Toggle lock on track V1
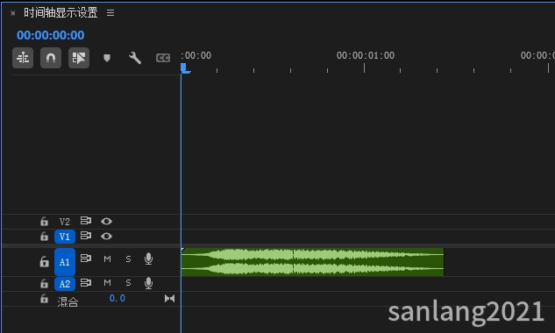The height and width of the screenshot is (333, 555). [x=44, y=236]
